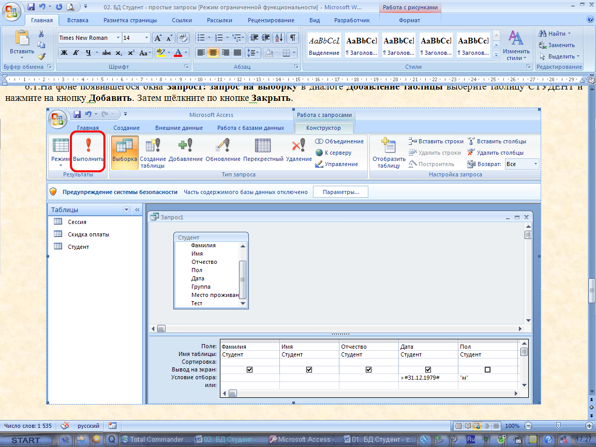The height and width of the screenshot is (447, 596).
Task: Open the font size 14 dropdown
Action: point(146,38)
